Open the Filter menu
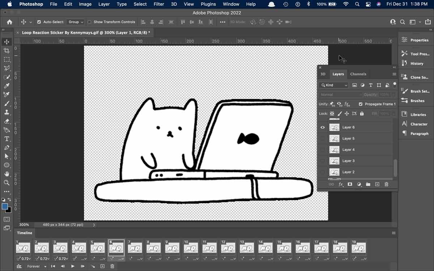Image resolution: width=434 pixels, height=271 pixels. point(159,4)
